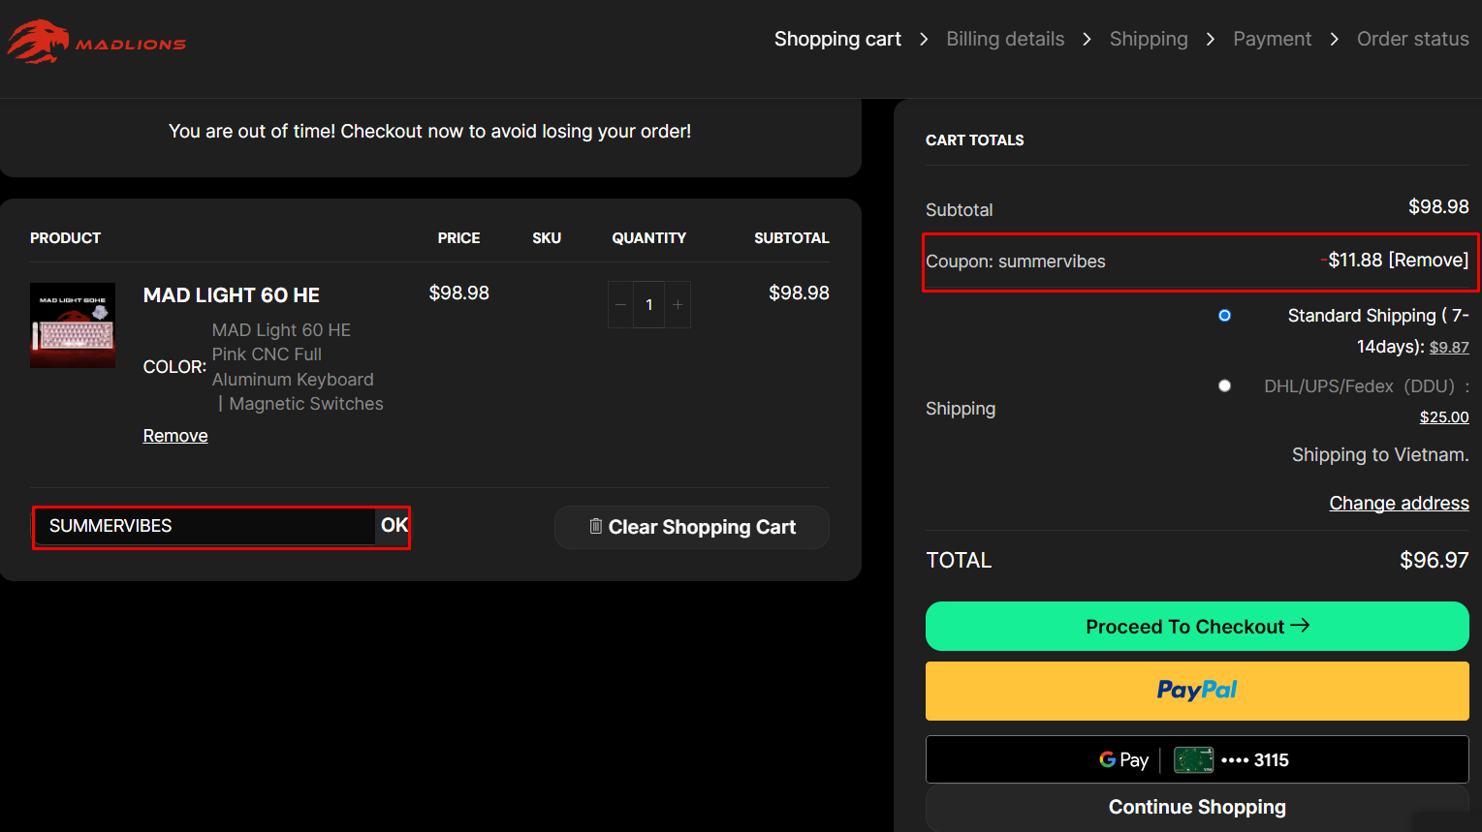Click the TOTAL amount $96.97
This screenshot has width=1482, height=832.
coord(1434,560)
